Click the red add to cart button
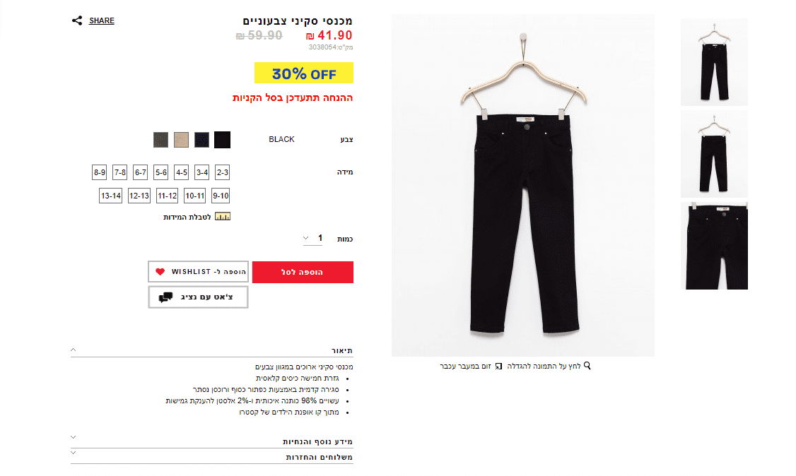Image resolution: width=796 pixels, height=476 pixels. click(303, 272)
